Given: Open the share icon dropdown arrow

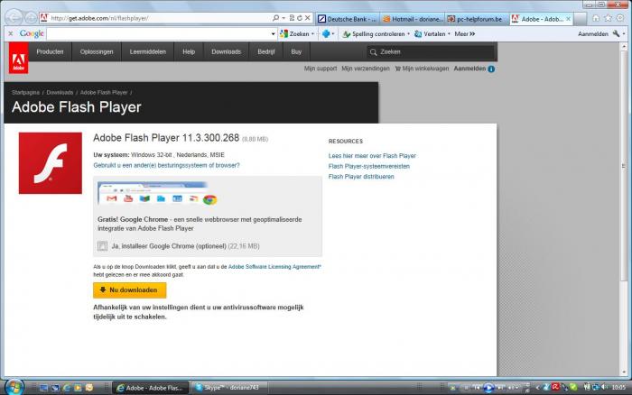Looking at the screenshot, I should 333,34.
